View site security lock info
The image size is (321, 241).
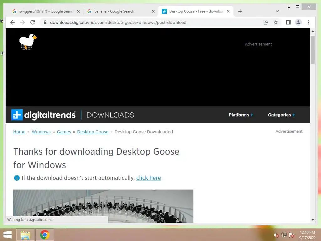[x=45, y=22]
